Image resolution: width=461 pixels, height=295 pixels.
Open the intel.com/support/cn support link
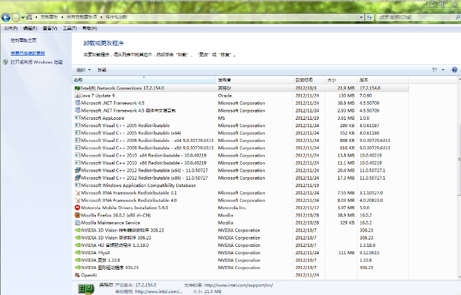click(x=238, y=285)
